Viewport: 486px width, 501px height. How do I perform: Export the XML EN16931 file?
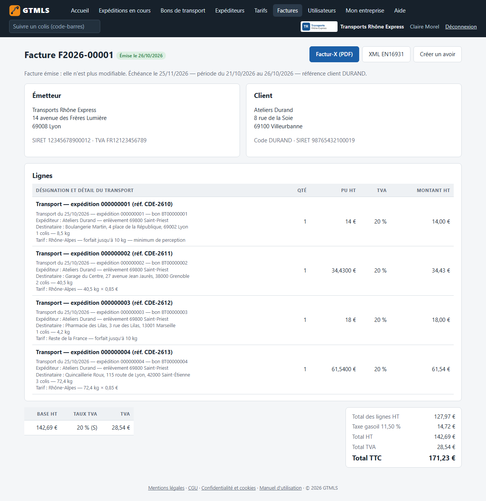coord(386,54)
